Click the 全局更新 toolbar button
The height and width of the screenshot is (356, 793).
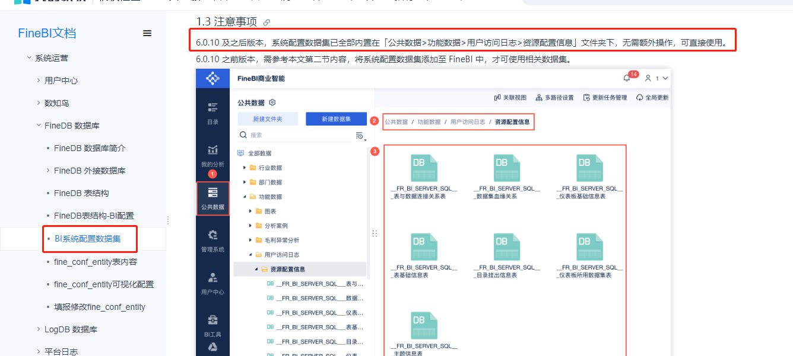point(652,98)
